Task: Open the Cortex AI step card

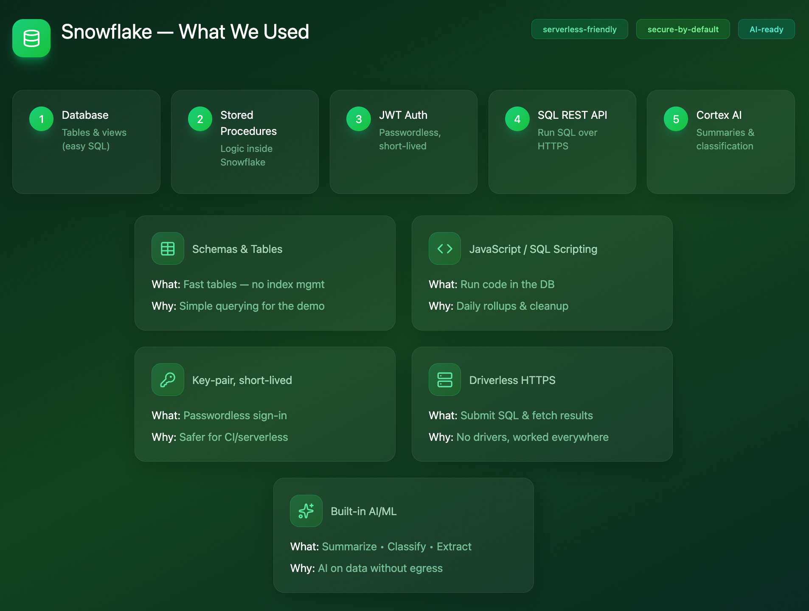Action: tap(721, 142)
